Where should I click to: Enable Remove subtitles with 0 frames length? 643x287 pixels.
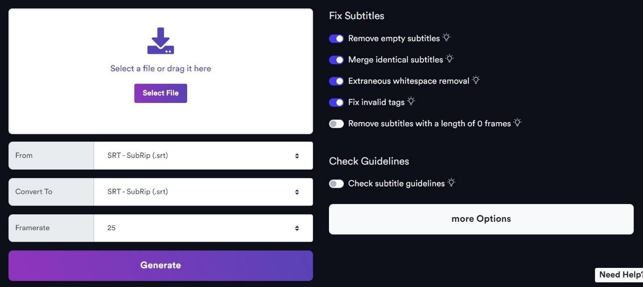click(336, 124)
